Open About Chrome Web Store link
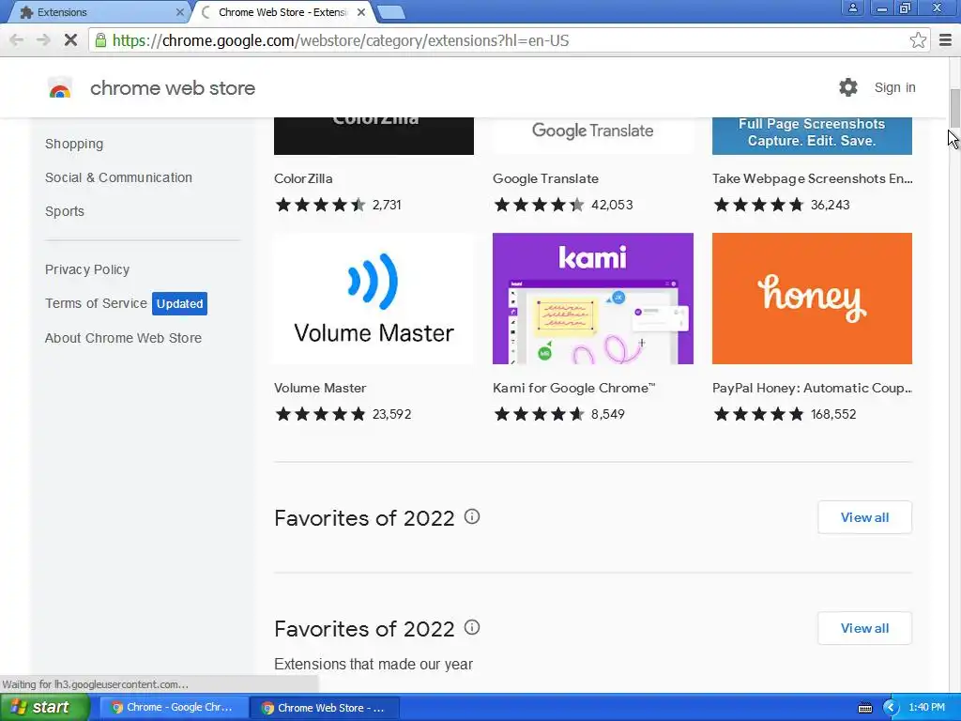 [123, 338]
